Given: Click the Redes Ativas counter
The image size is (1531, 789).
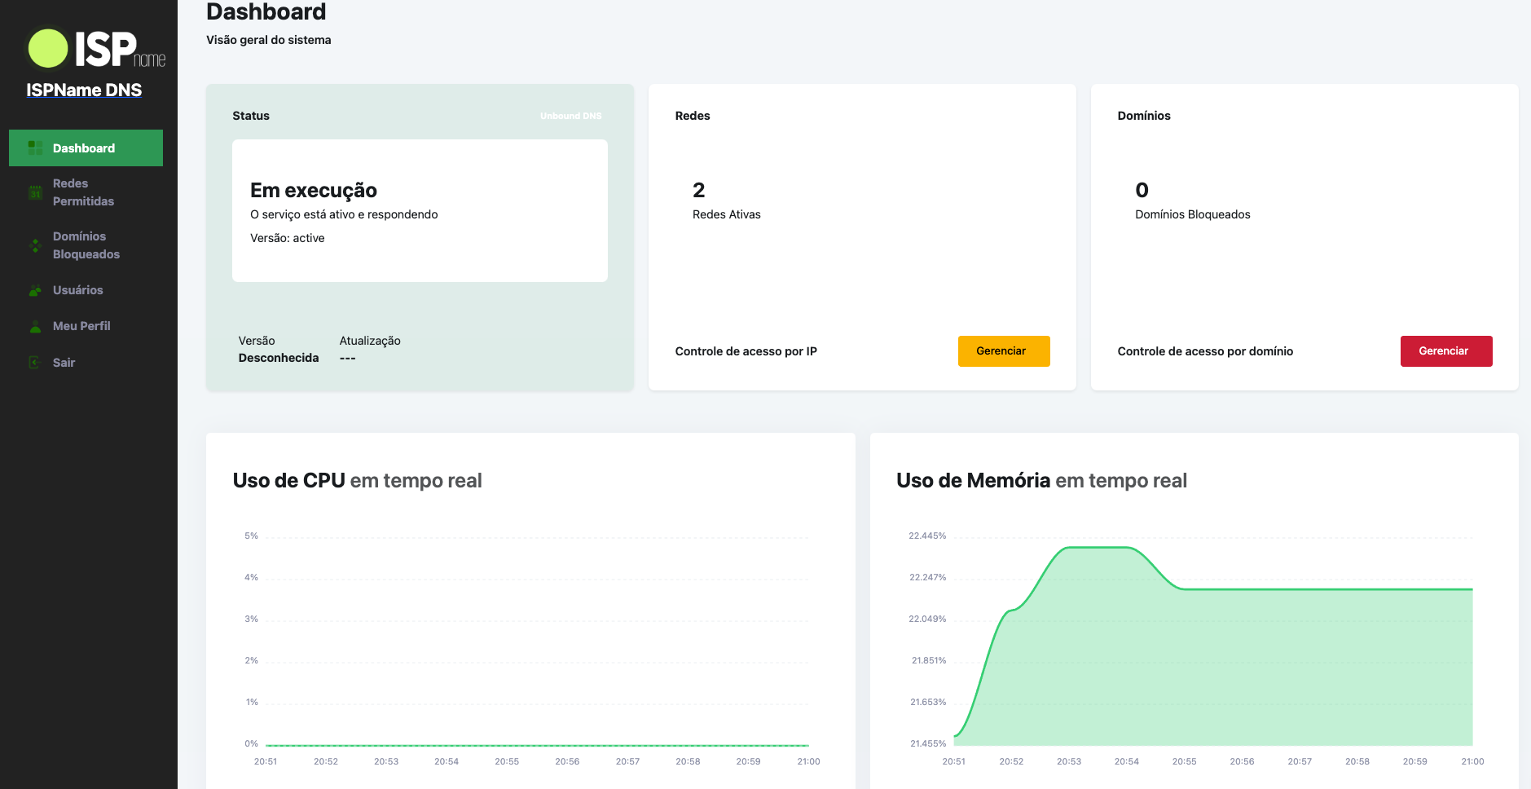Looking at the screenshot, I should [x=725, y=214].
